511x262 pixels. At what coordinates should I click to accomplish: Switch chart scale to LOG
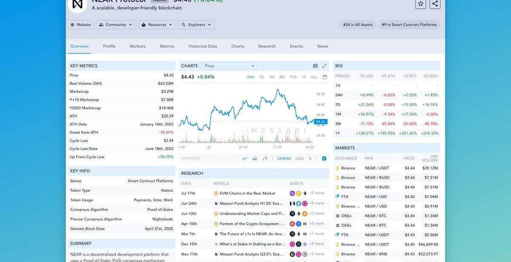300,158
